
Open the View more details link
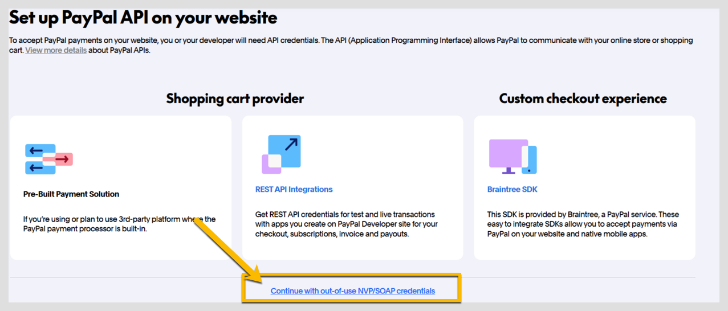56,50
